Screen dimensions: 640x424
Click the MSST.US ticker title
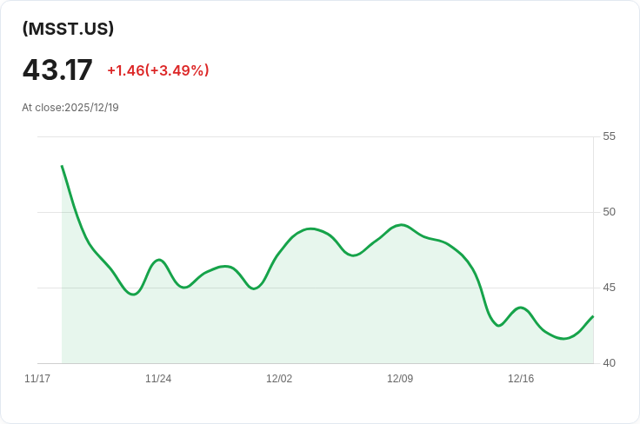click(x=68, y=29)
